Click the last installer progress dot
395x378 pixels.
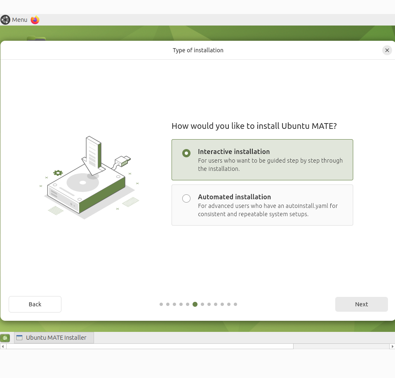pyautogui.click(x=235, y=304)
